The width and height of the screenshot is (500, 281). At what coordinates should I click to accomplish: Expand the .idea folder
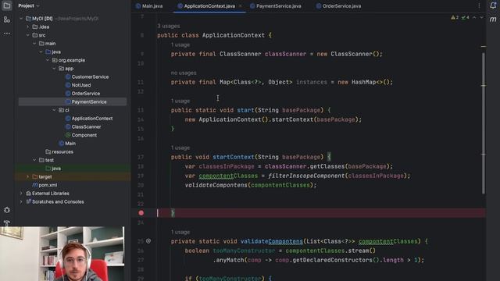click(x=28, y=27)
